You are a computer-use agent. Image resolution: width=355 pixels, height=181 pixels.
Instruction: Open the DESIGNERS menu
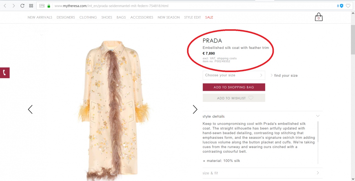[x=66, y=17]
